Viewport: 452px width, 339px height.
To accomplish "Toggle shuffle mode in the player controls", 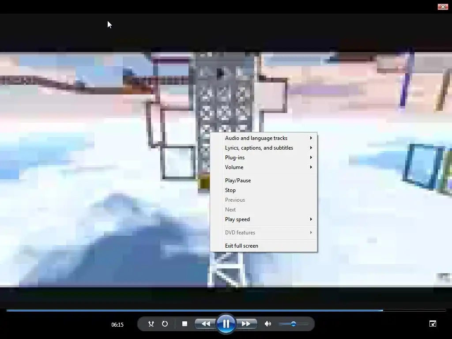I will 151,324.
